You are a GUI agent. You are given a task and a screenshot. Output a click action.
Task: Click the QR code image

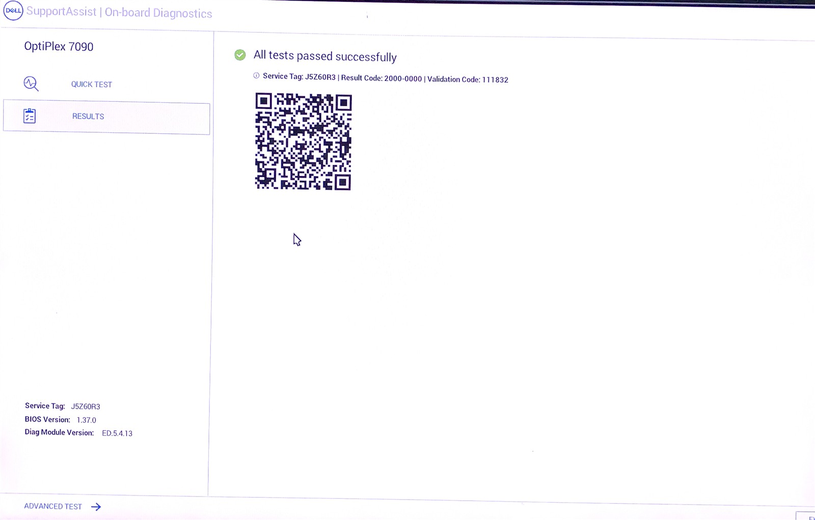tap(303, 141)
